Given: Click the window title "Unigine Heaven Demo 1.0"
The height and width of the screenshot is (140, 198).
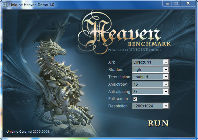Looking at the screenshot, I should point(32,5).
